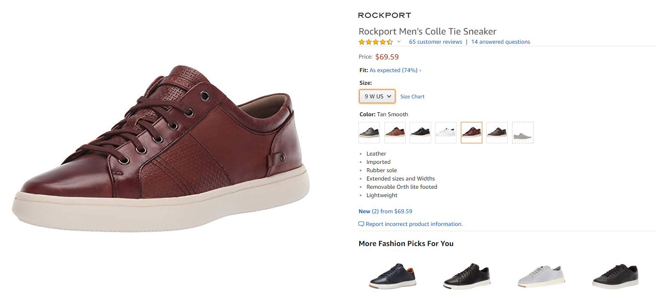
Task: Open the light gray knit sneaker pick
Action: point(541,276)
